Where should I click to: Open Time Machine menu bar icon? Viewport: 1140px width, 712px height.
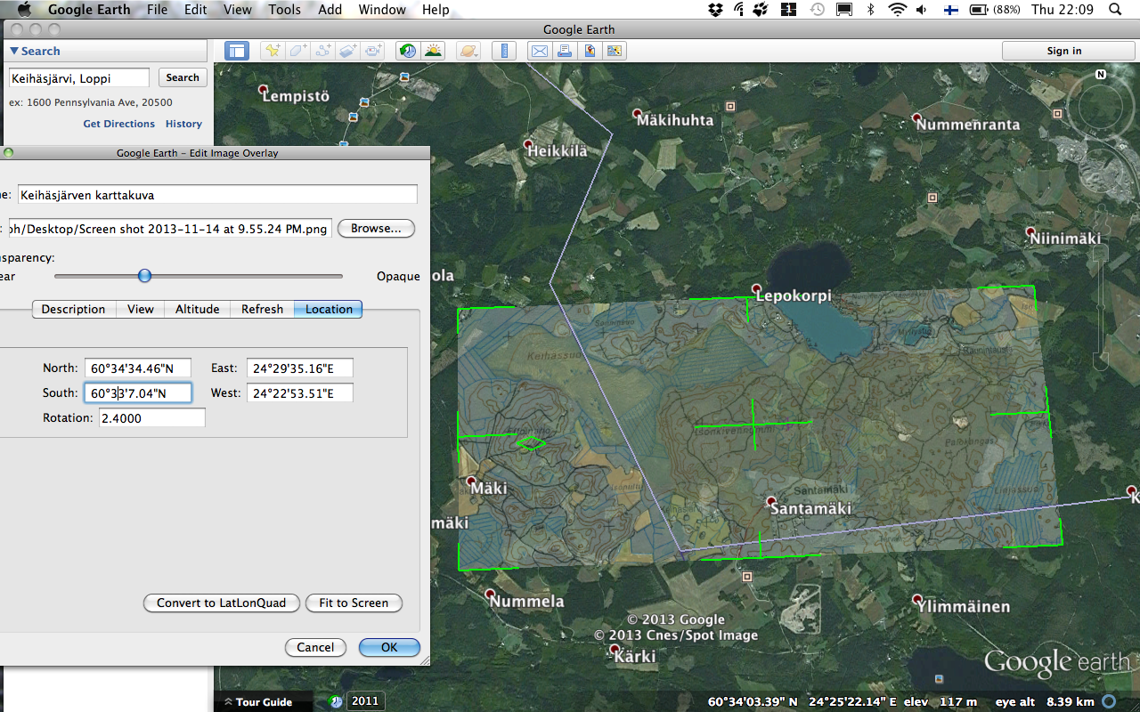818,10
